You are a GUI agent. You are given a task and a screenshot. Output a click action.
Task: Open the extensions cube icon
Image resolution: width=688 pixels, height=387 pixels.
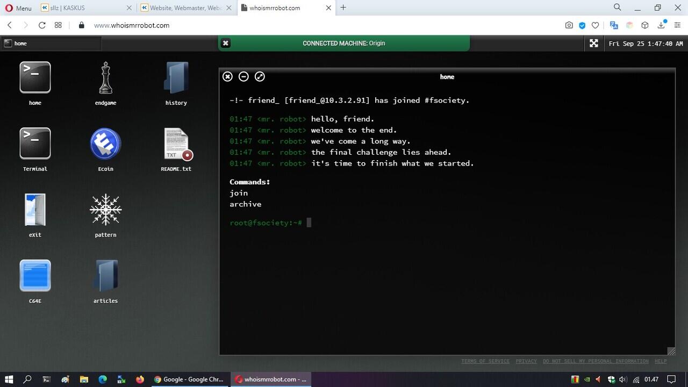pos(645,25)
